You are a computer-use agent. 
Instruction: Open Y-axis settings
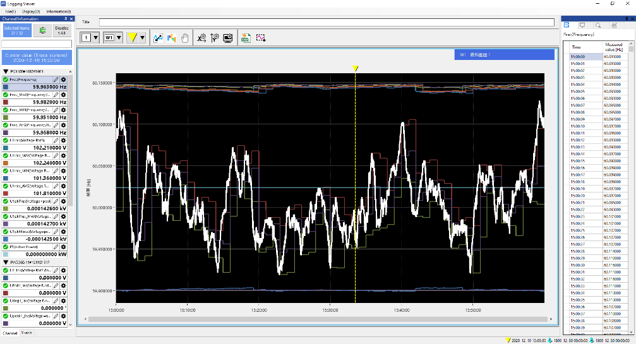click(215, 38)
